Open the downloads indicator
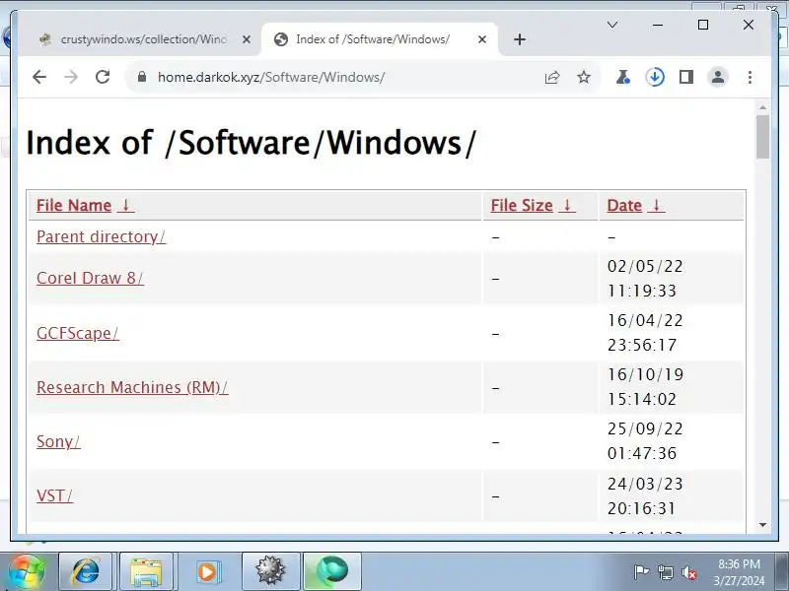789x591 pixels. click(x=655, y=78)
